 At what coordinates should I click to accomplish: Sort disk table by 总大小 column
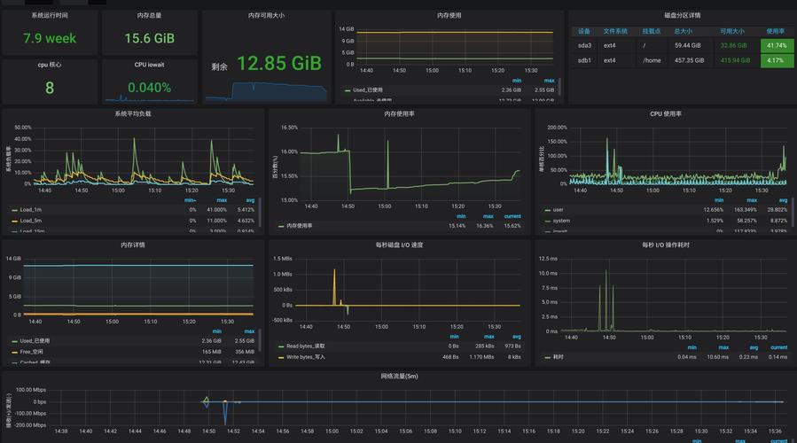[x=684, y=32]
